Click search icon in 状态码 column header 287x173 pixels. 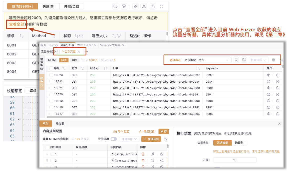[x=106, y=68]
